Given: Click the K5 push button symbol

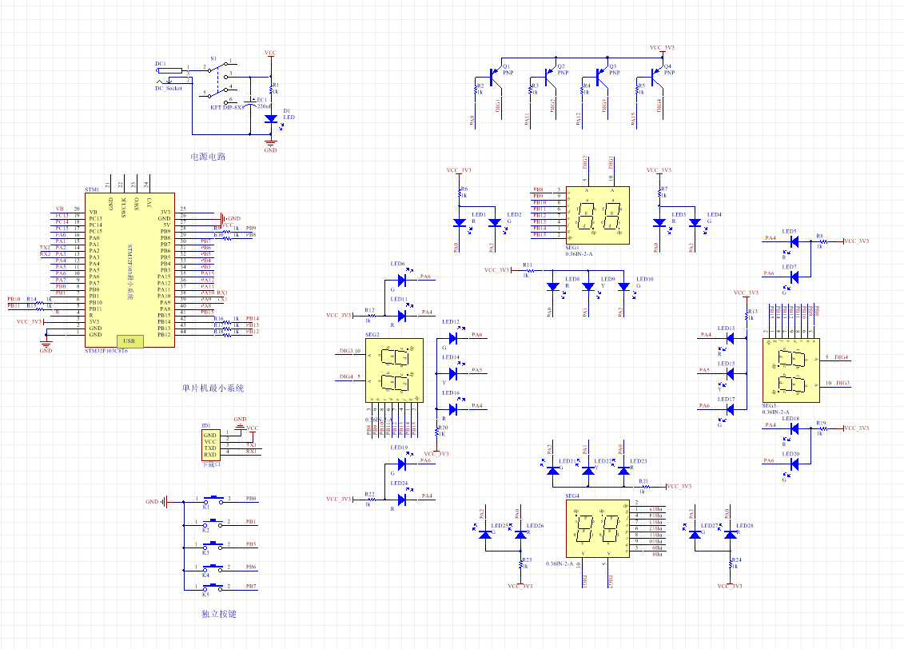Looking at the screenshot, I should [212, 588].
